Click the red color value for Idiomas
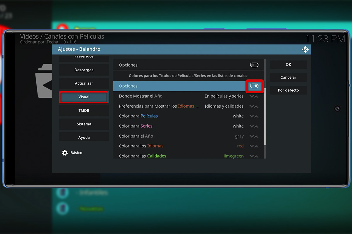Viewport: 352px width, 234px height. click(240, 146)
